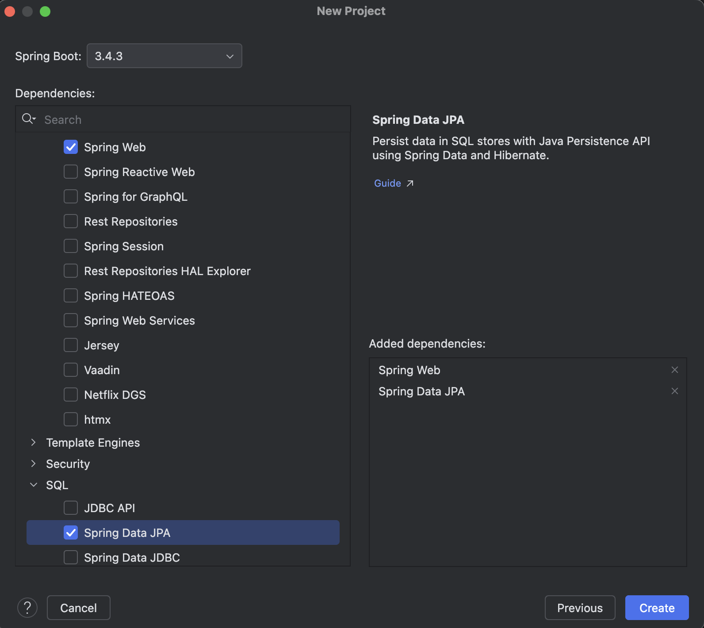Select the Spring Reactive Web label
Image resolution: width=704 pixels, height=628 pixels.
click(139, 172)
